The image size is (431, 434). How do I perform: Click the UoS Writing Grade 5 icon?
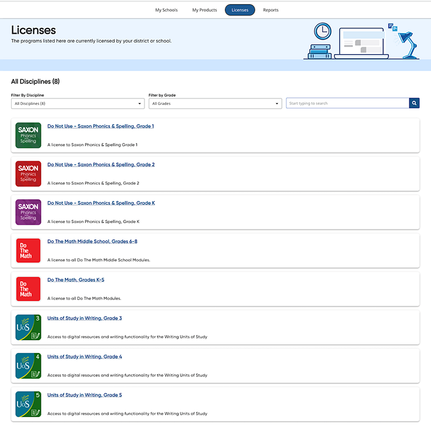[x=28, y=404]
